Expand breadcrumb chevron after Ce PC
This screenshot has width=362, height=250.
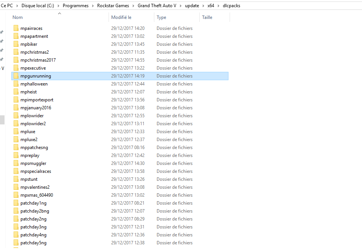pyautogui.click(x=17, y=6)
